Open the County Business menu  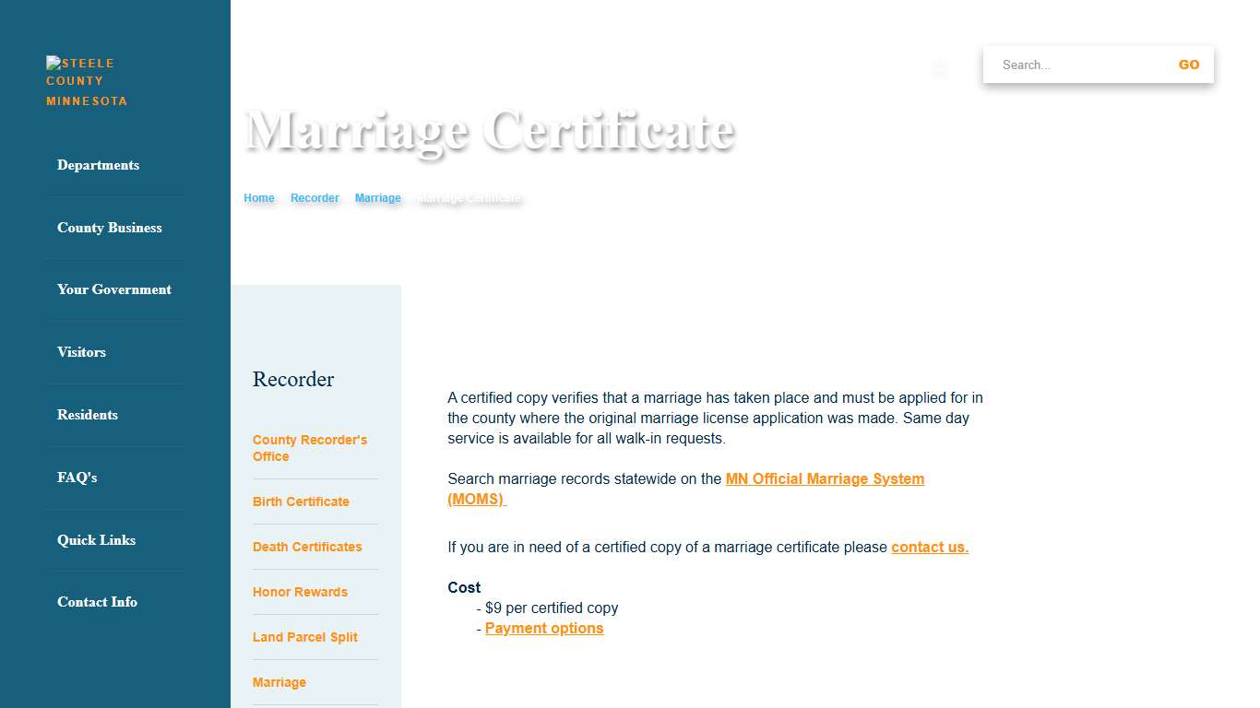[109, 228]
